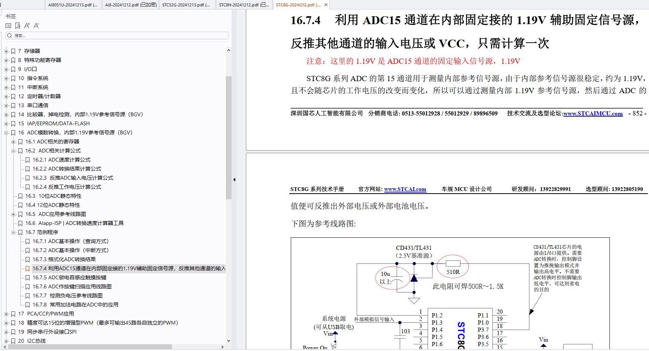Click bookmark icon of 16.6 Alapp-ISP

pos(20,223)
